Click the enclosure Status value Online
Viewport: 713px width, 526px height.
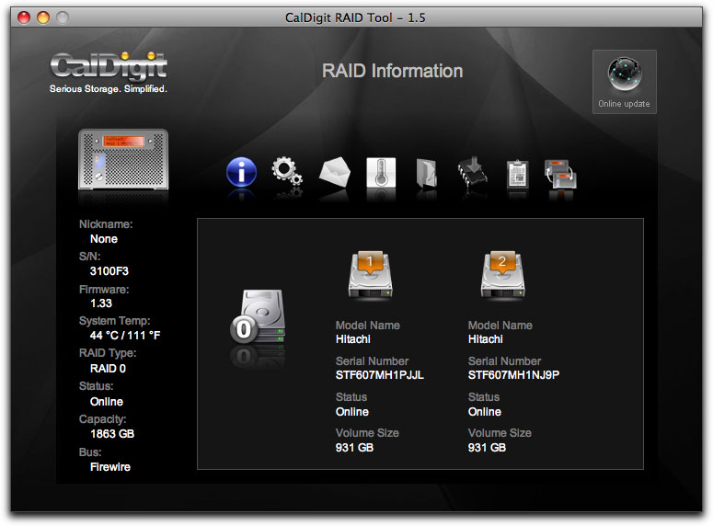[107, 402]
